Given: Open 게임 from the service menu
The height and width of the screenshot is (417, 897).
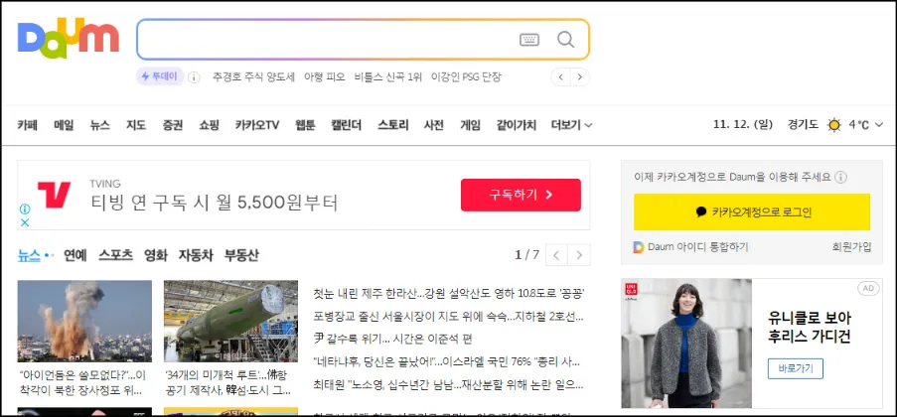Looking at the screenshot, I should [x=470, y=125].
